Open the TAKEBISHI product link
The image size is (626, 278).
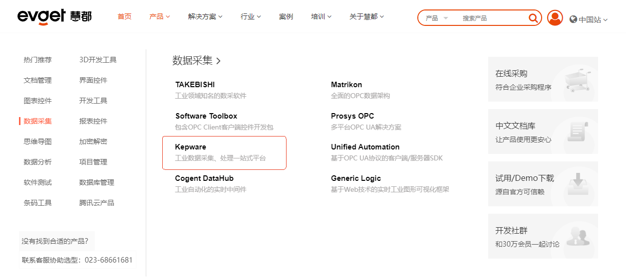coord(195,85)
